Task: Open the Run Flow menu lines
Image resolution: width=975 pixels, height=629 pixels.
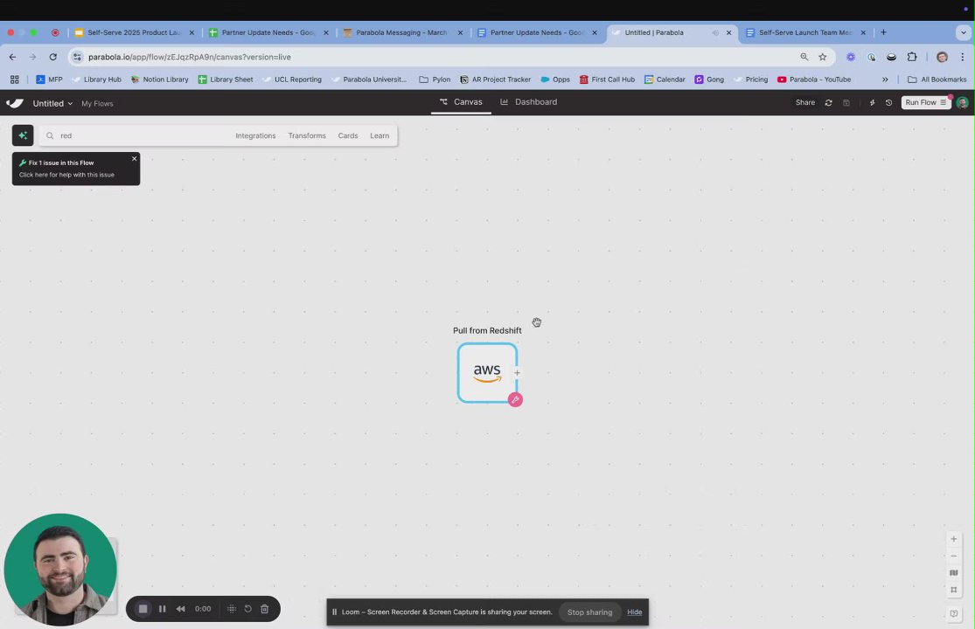Action: click(x=944, y=102)
